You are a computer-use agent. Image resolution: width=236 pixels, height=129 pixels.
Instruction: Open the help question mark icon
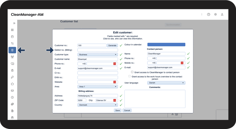209,14
